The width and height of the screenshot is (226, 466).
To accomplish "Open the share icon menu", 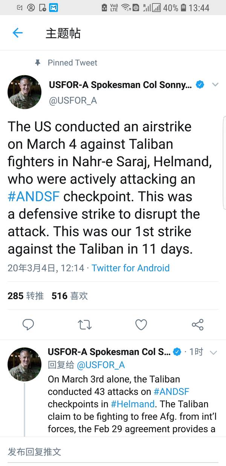I will 197,325.
